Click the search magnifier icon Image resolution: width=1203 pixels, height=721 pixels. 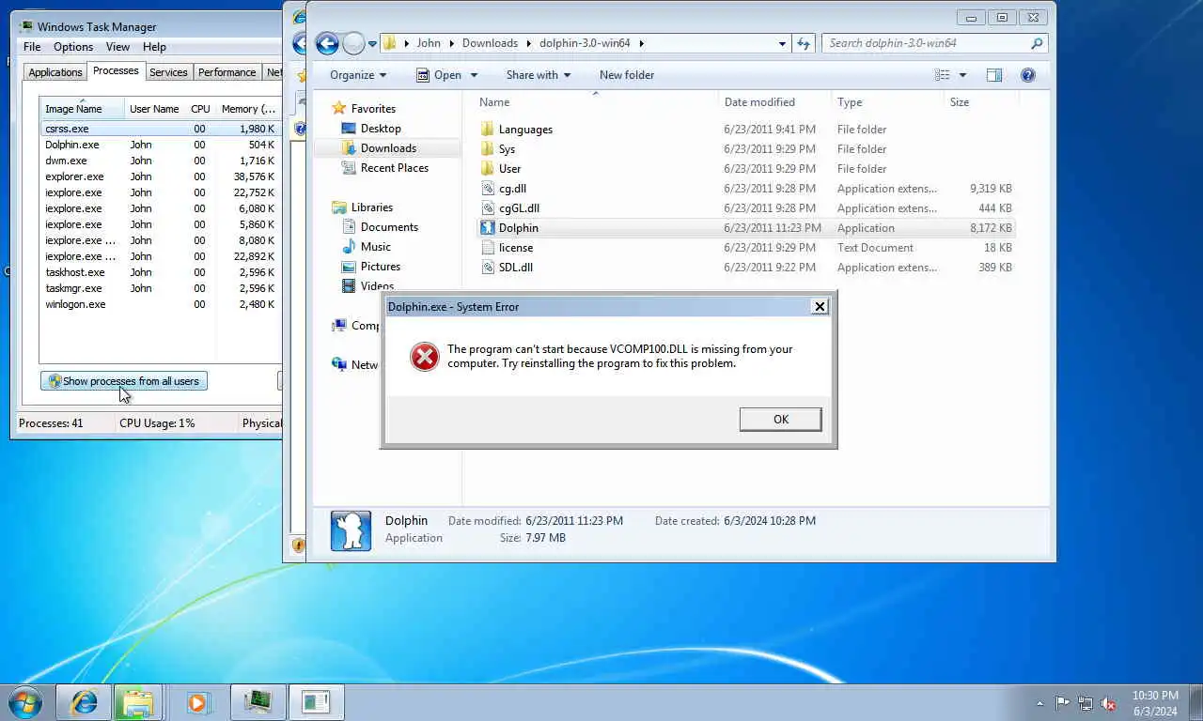coord(1038,43)
